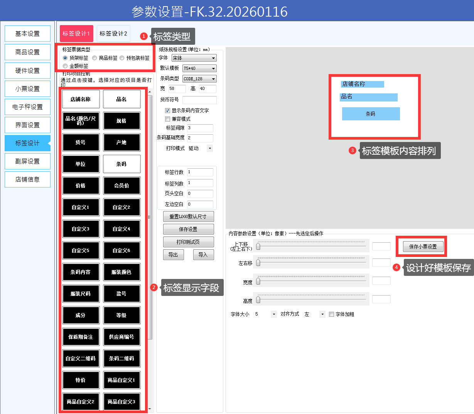Click the 保质期备注 field button
The width and height of the screenshot is (474, 414).
click(x=81, y=337)
